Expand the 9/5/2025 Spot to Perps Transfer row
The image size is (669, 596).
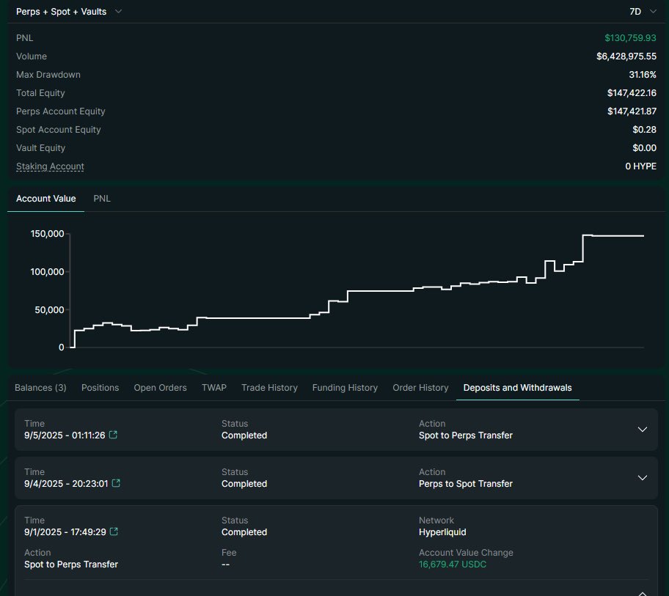point(643,430)
